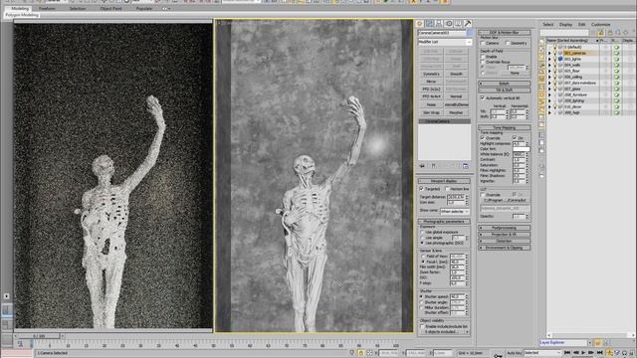This screenshot has height=358, width=637.
Task: Expand the Distortion rollout
Action: coord(505,241)
